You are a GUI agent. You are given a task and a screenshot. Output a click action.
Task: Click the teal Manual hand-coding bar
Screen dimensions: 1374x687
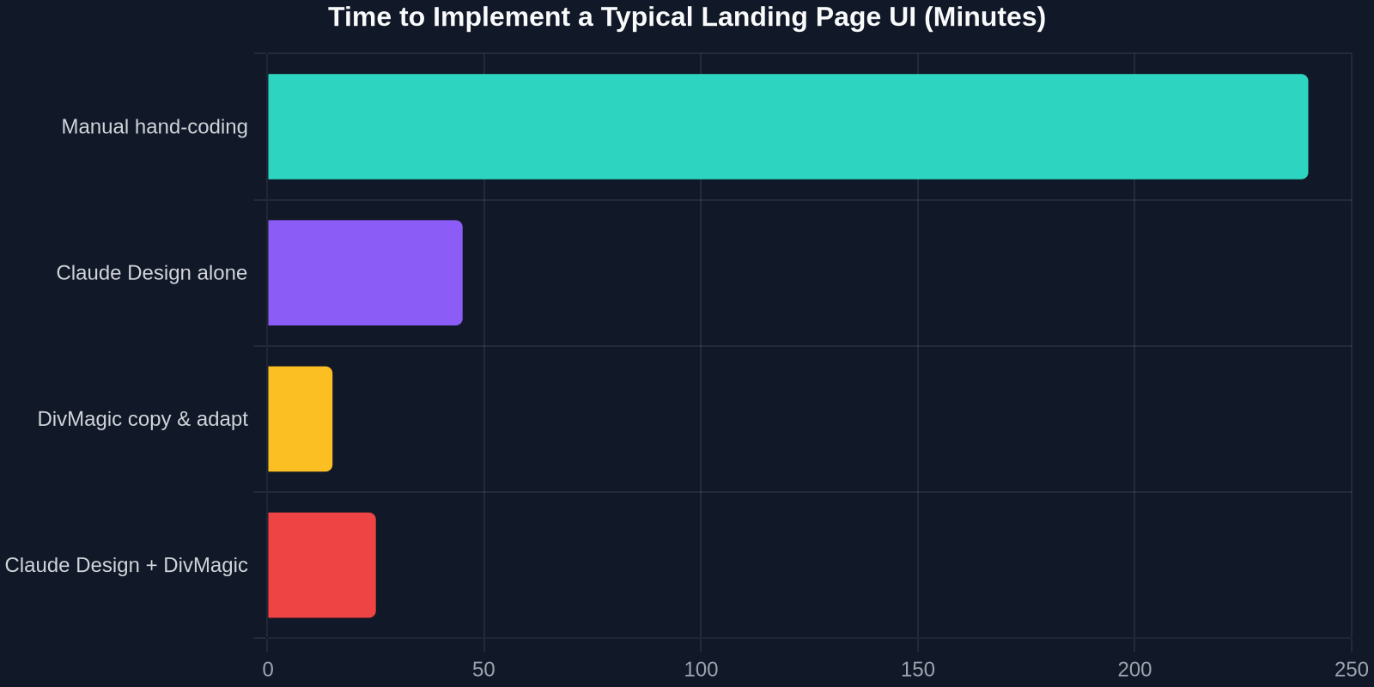click(x=788, y=127)
